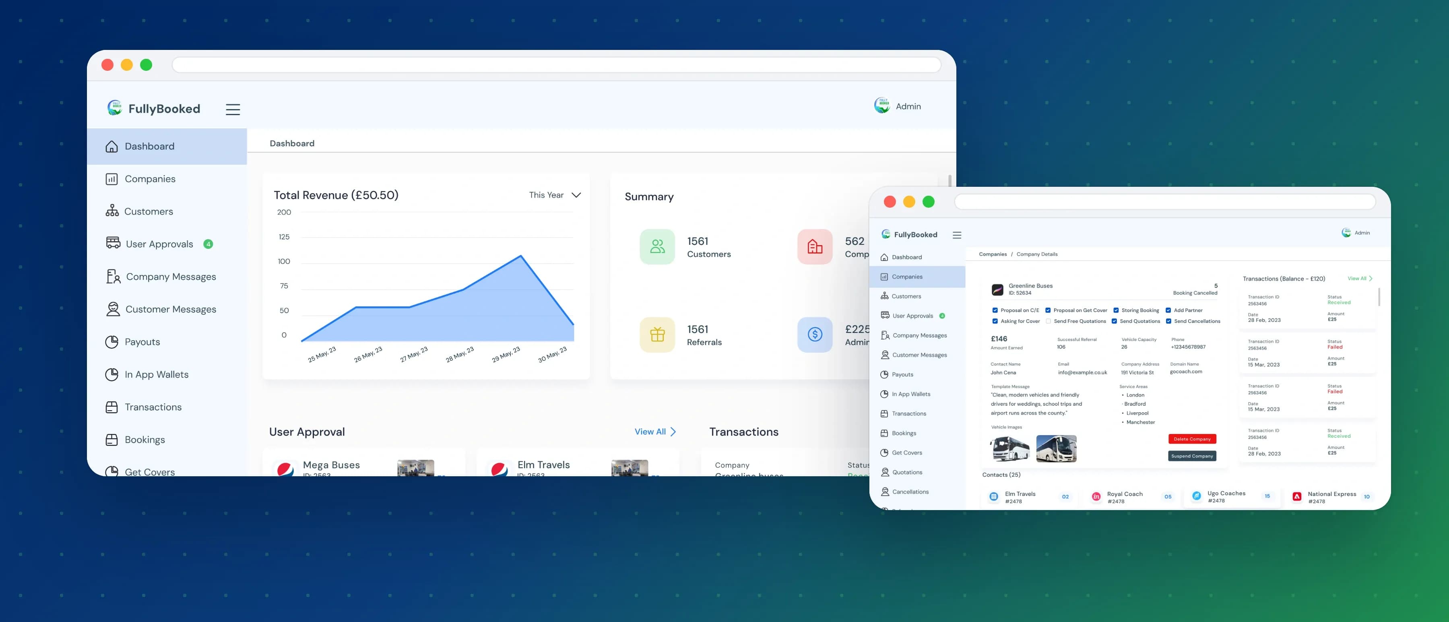Toggle hamburger menu in the Company Details window
1449x622 pixels.
957,235
